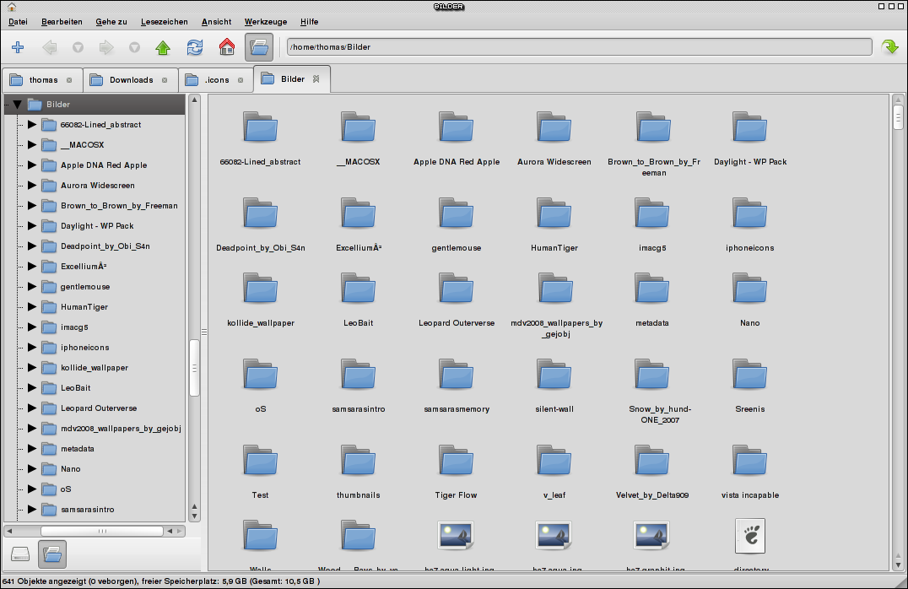This screenshot has height=589, width=908.
Task: Go forward with the right arrow
Action: pyautogui.click(x=106, y=47)
